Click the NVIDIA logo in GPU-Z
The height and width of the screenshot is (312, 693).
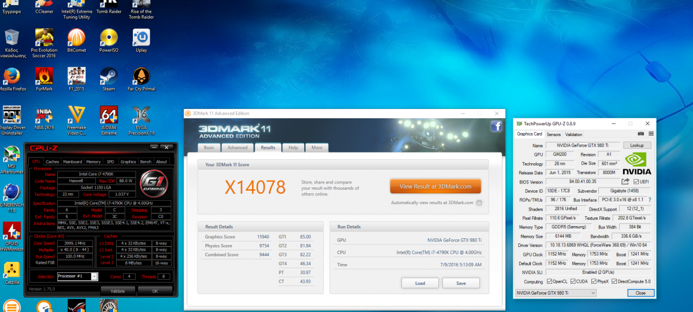[x=637, y=163]
